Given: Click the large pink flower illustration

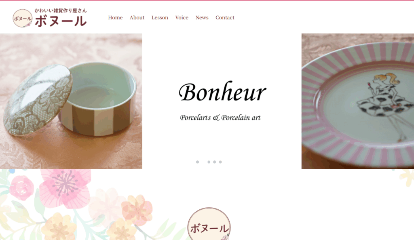Looking at the screenshot, I should pos(65,187).
